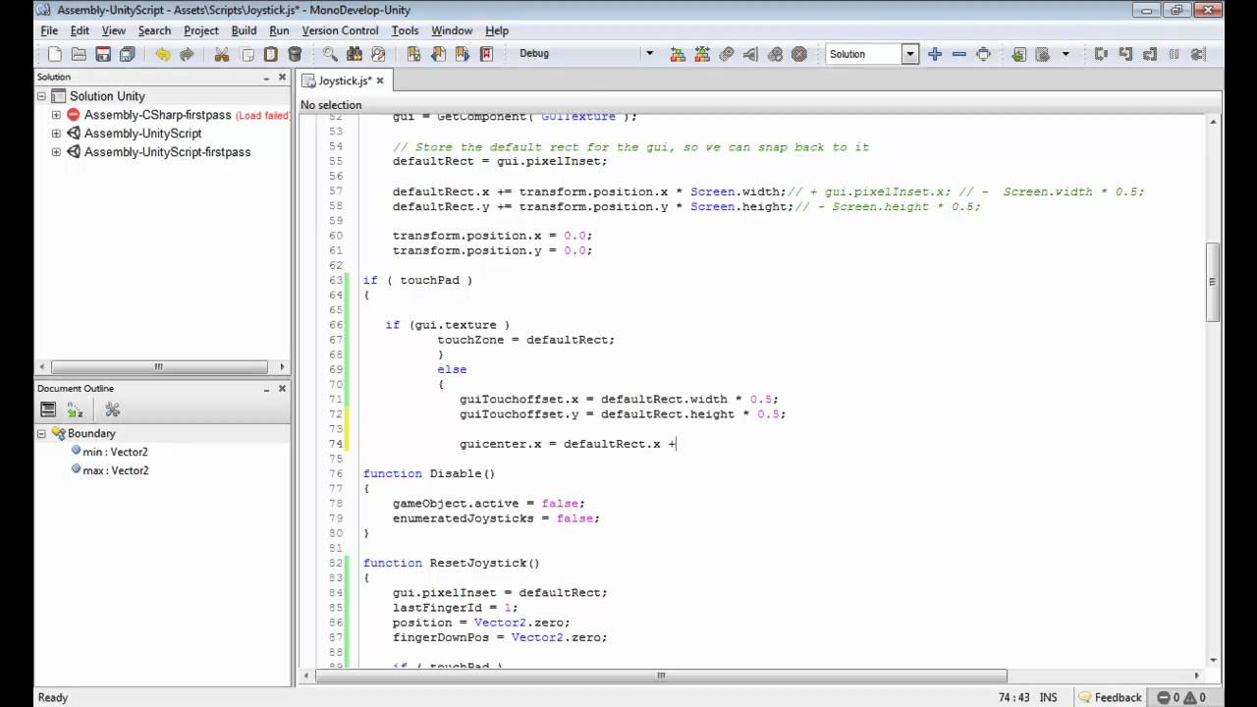The height and width of the screenshot is (707, 1257).
Task: Click 'function ResetJoystick()' code line
Action: pos(452,563)
